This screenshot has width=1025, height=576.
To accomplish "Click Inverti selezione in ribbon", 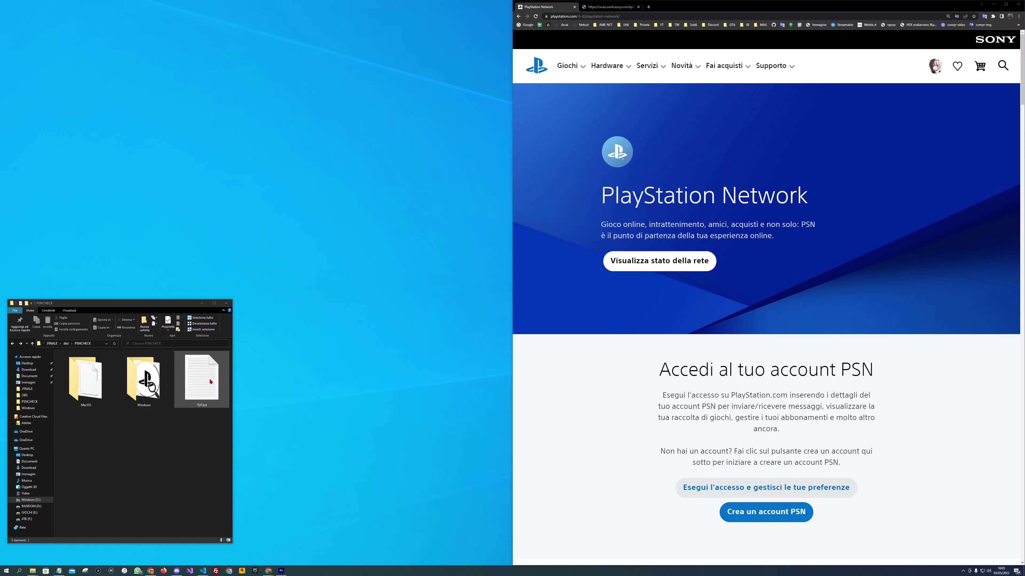I will 201,330.
